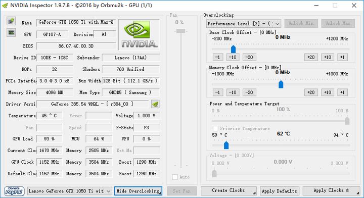This screenshot has height=198, width=364.
Task: Open the Lenovo GeForce GTX 1050 Ti GPU selector
Action: [70, 191]
